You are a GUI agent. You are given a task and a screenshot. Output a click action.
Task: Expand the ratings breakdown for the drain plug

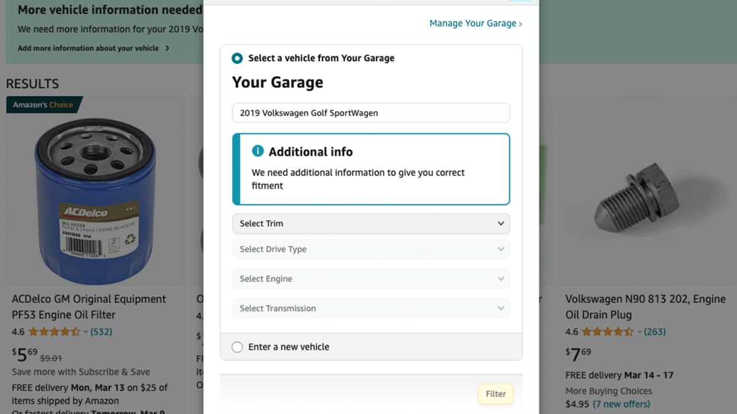[639, 331]
